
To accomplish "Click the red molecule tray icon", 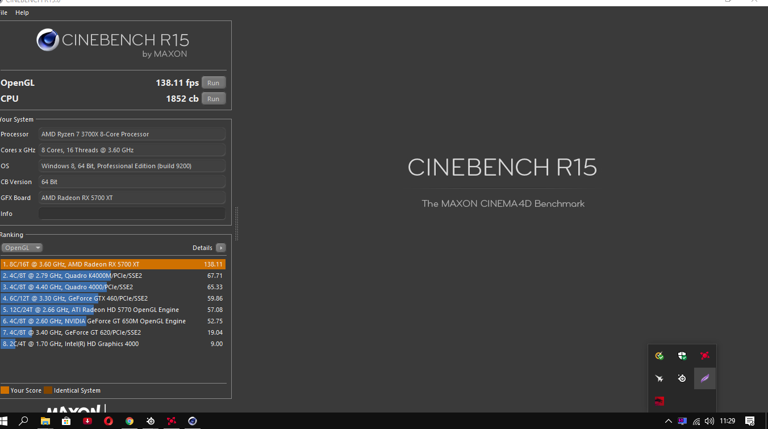I will [x=705, y=356].
